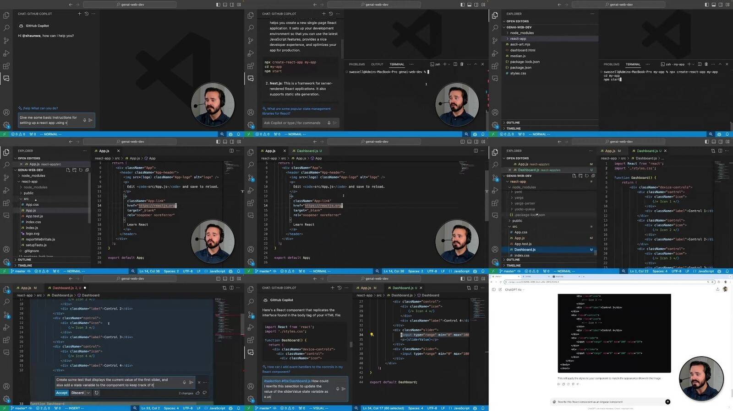Open the lightbulb code action on line 34
This screenshot has height=411, width=733.
pyautogui.click(x=372, y=335)
